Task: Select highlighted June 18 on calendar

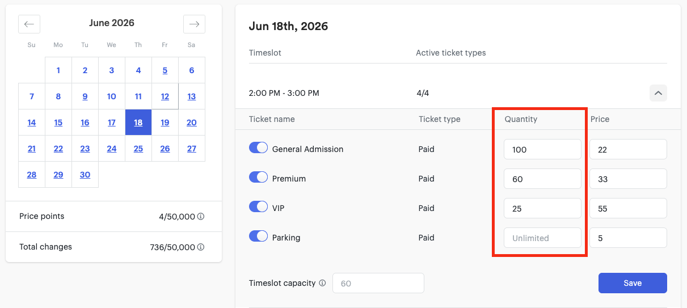Action: [x=138, y=123]
